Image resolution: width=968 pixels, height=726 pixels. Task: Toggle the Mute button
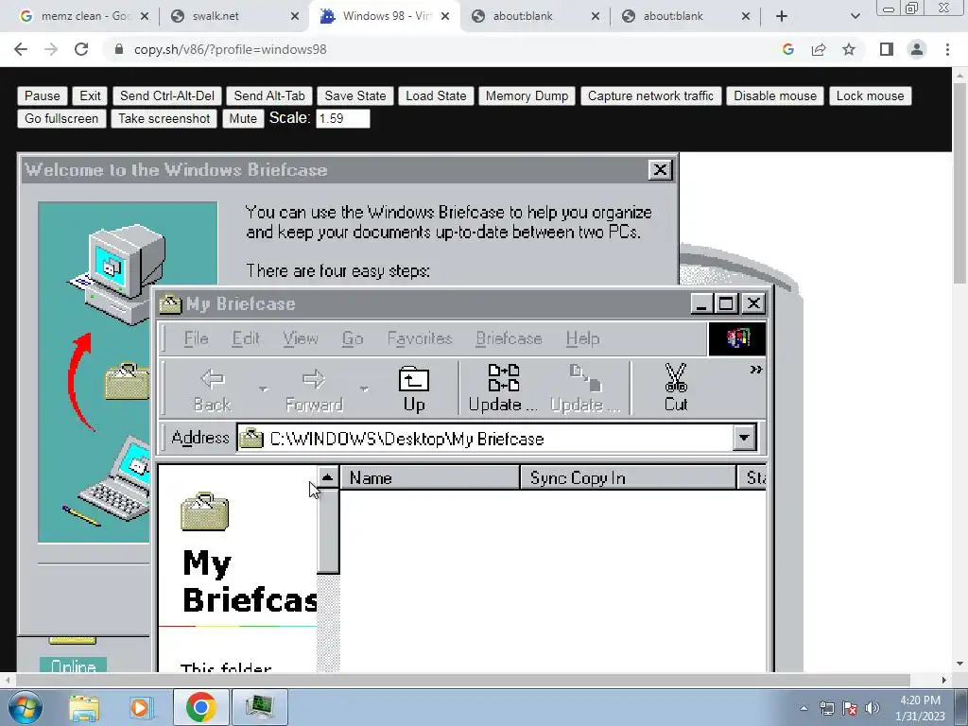point(243,118)
